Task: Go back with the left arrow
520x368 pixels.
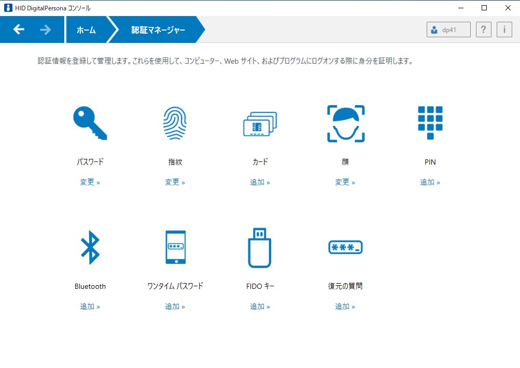Action: [x=19, y=30]
